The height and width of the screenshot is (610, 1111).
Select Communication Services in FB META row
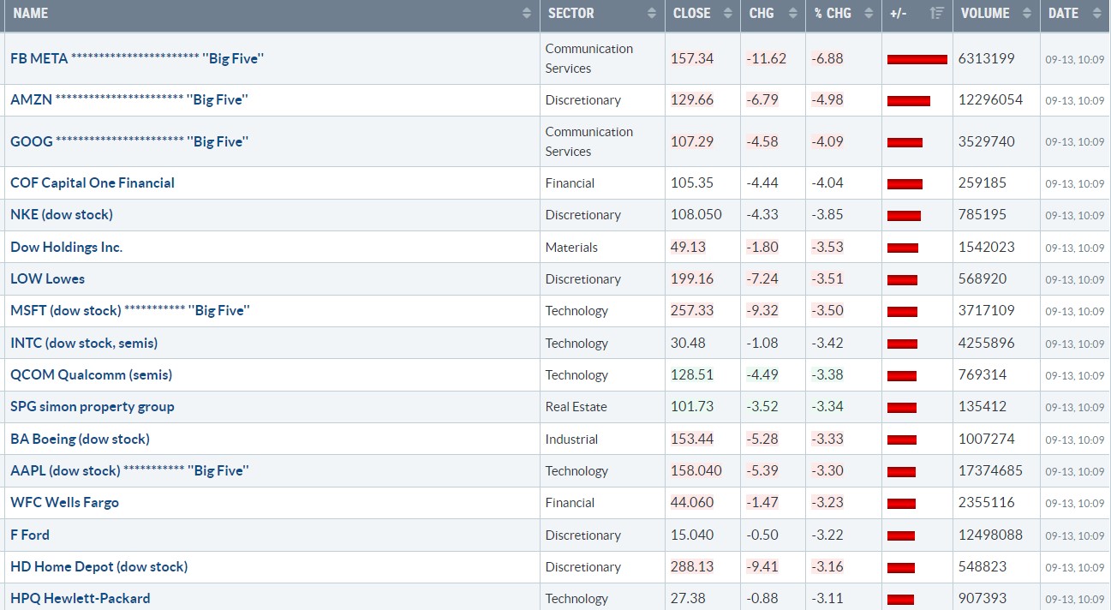coord(589,58)
